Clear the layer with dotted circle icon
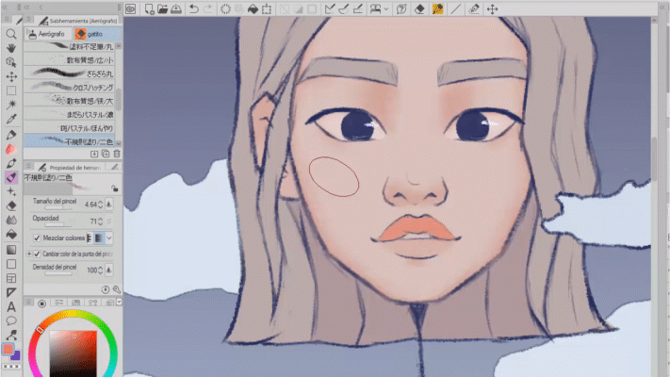 [x=225, y=9]
